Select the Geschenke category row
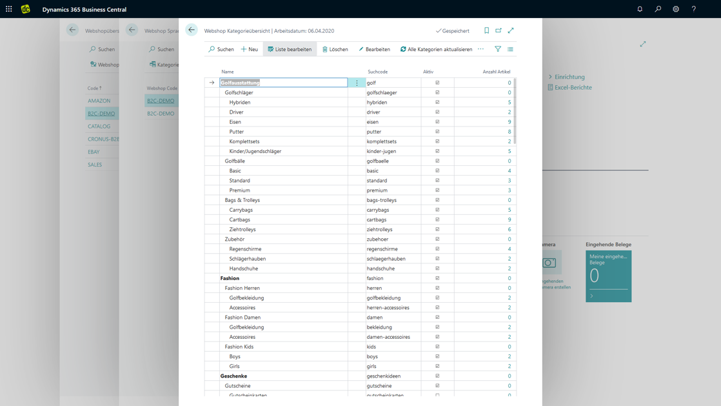Image resolution: width=721 pixels, height=406 pixels. [360, 376]
